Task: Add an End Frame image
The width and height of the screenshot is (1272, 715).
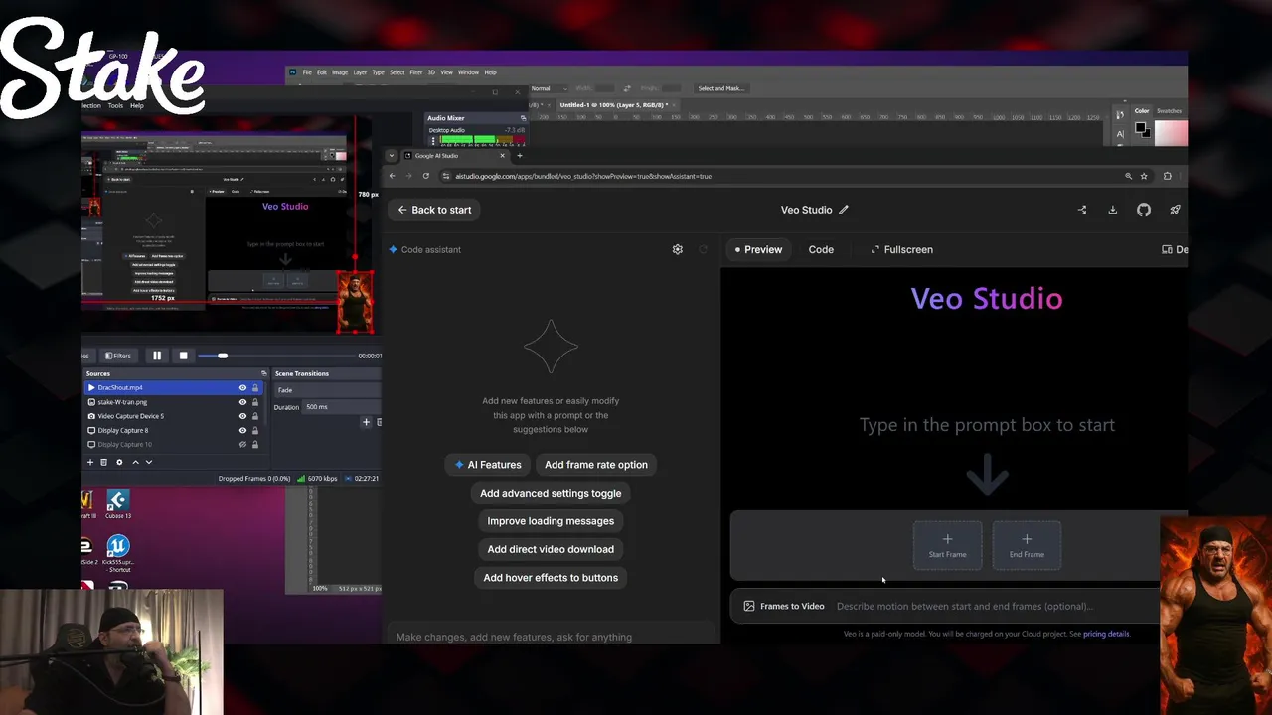Action: 1027,545
